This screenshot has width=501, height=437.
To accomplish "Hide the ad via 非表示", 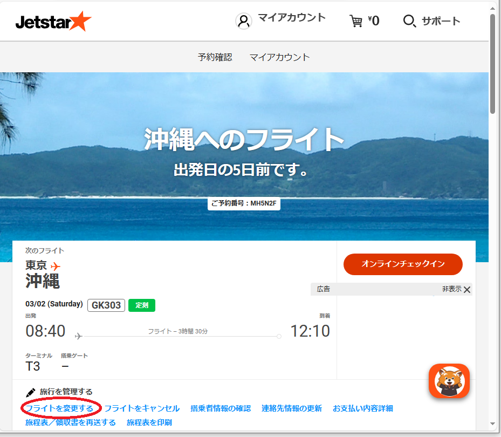I will (x=451, y=289).
